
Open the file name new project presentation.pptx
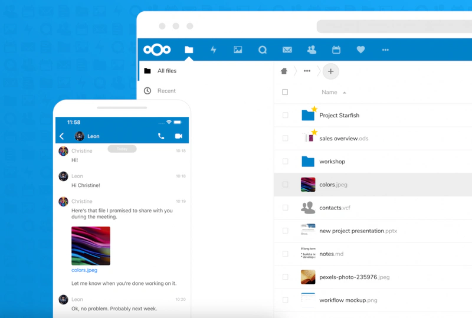[x=358, y=231]
